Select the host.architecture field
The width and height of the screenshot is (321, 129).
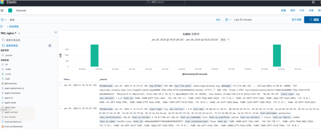pyautogui.click(x=13, y=122)
